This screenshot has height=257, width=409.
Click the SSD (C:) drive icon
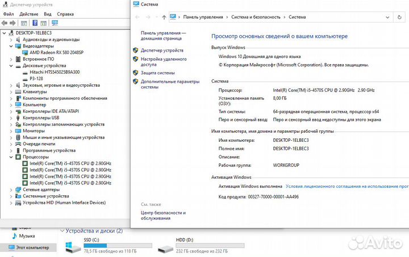coord(73,246)
